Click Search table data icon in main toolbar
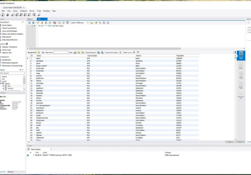This screenshot has width=251, height=175. pyautogui.click(x=34, y=15)
